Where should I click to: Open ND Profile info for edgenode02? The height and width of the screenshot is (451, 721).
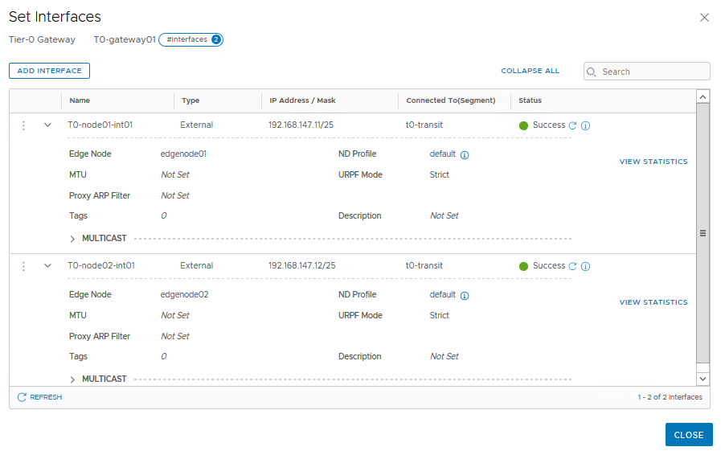[x=465, y=295]
